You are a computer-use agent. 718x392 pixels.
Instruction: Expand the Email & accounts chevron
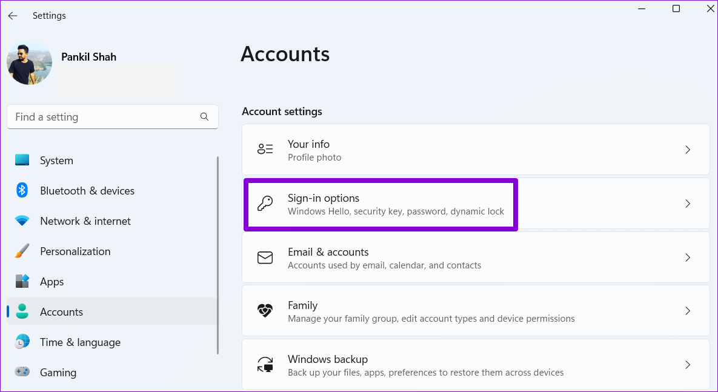tap(687, 257)
